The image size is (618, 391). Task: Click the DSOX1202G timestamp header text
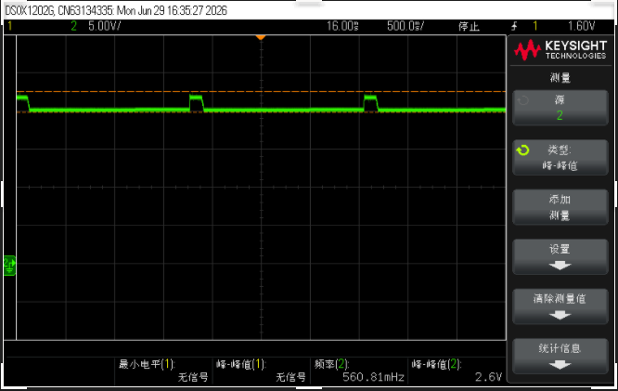[116, 10]
